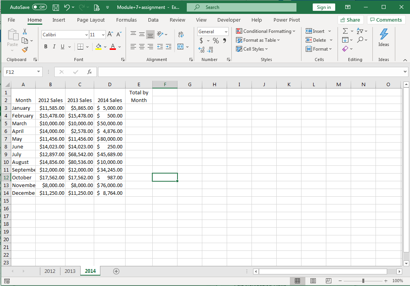Click Increase Decimal icon

coord(202,49)
